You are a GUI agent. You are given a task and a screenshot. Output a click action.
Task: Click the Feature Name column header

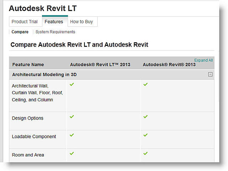[x=28, y=65]
